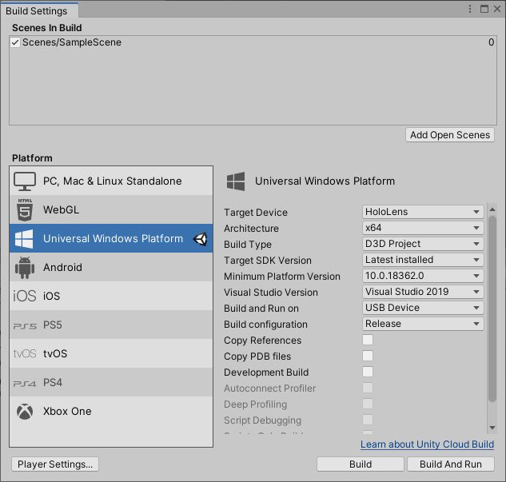The image size is (506, 482).
Task: Click the Windows logo beside the platform header
Action: [236, 181]
